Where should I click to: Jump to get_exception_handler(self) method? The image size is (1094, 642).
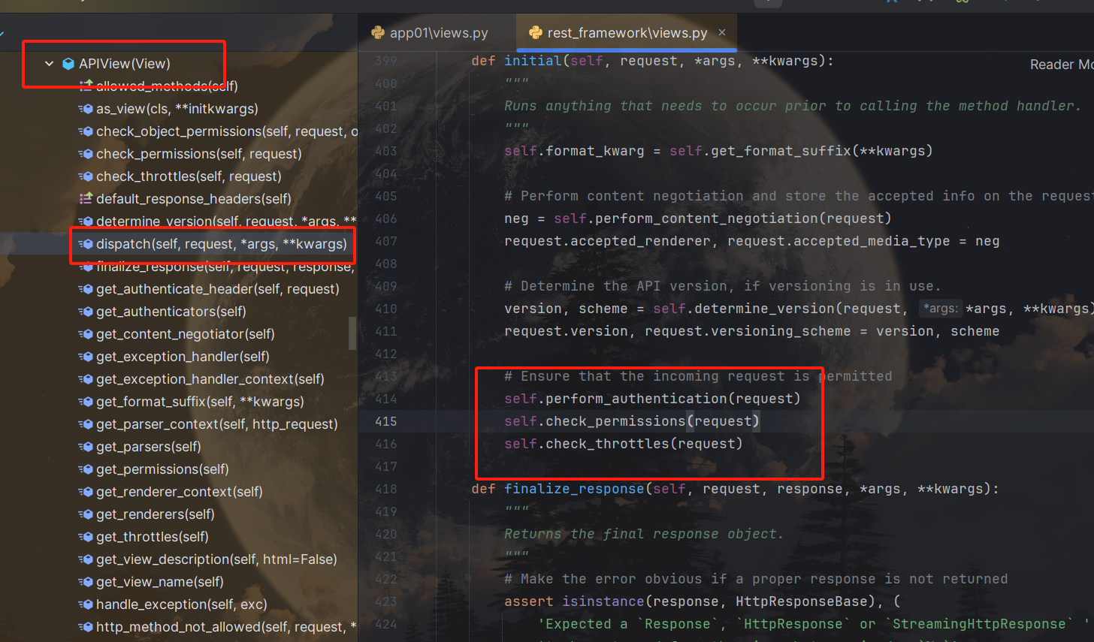pyautogui.click(x=183, y=357)
